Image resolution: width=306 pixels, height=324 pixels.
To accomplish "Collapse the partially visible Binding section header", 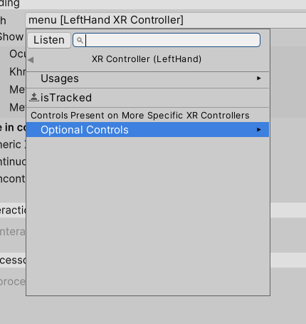I will tap(10, 4).
